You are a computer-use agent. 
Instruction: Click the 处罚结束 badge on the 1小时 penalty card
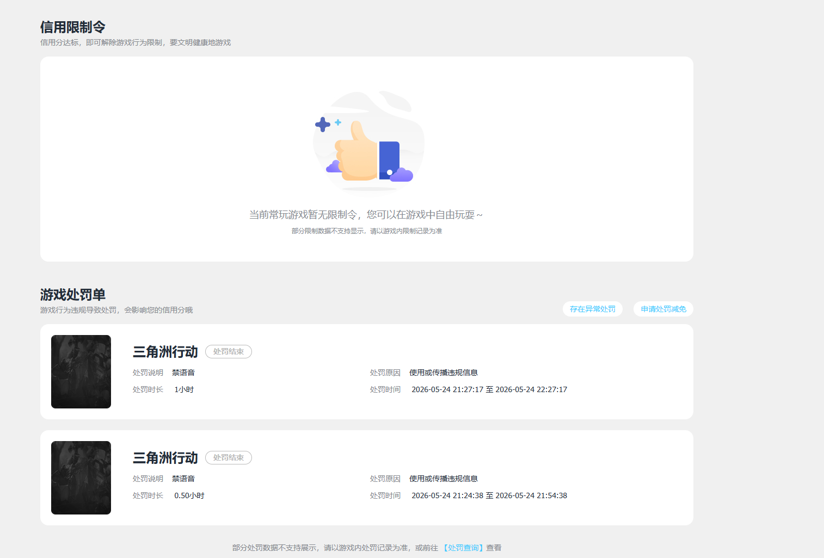click(x=229, y=352)
